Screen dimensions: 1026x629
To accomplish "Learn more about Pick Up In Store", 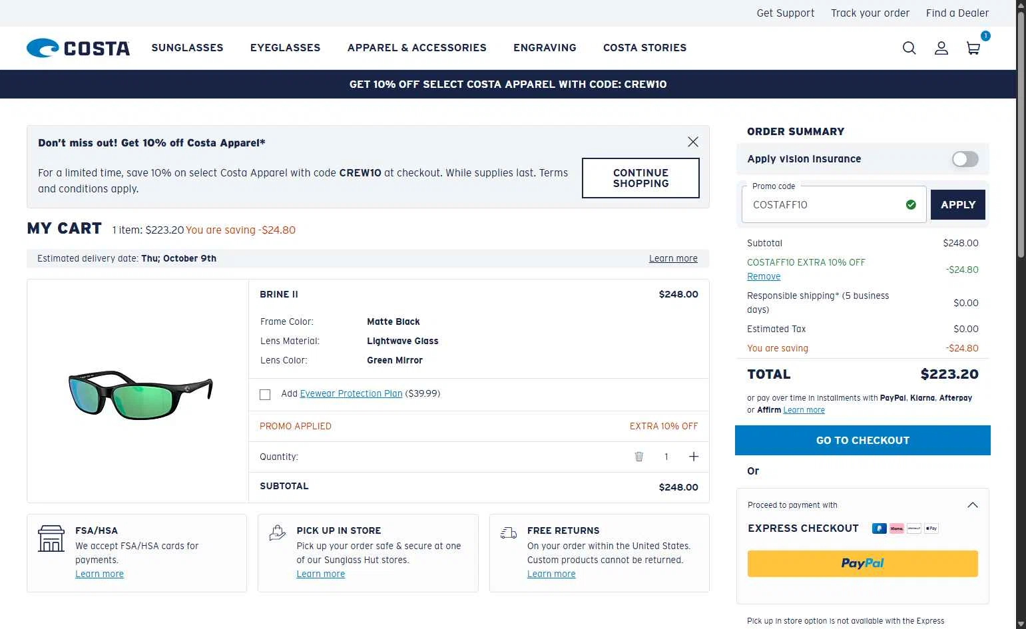I will (x=320, y=574).
